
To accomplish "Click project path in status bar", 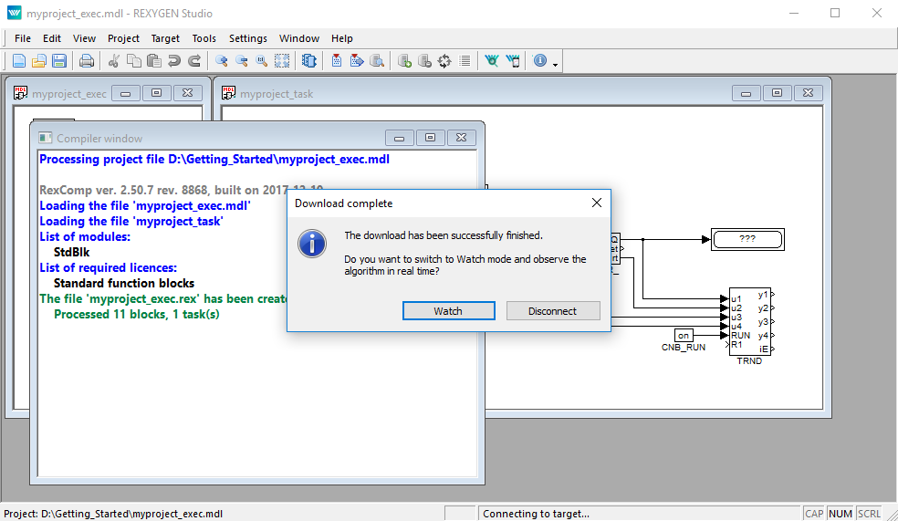I will [113, 514].
